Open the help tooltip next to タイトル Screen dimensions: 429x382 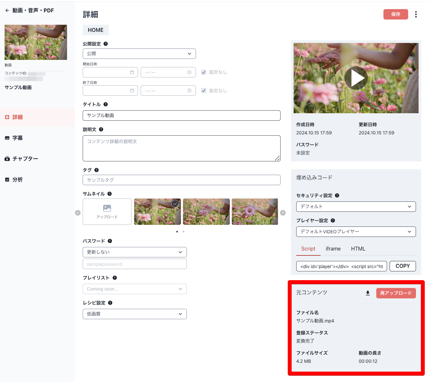[105, 104]
